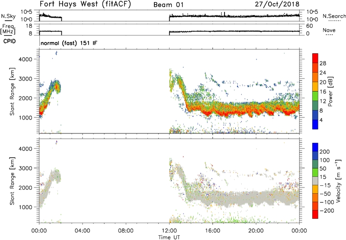Click the 'Fort Hays West (fitACF)' title

click(x=85, y=4)
